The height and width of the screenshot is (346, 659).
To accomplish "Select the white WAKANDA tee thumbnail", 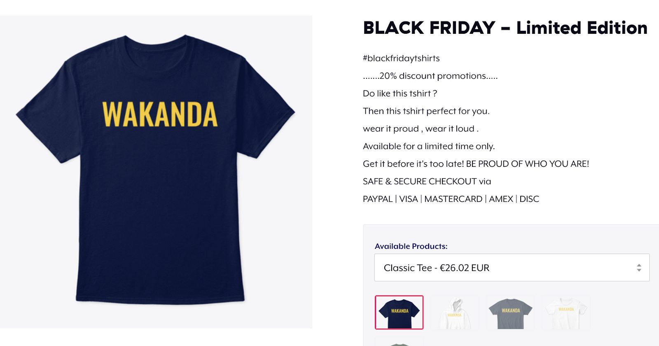I will point(566,312).
